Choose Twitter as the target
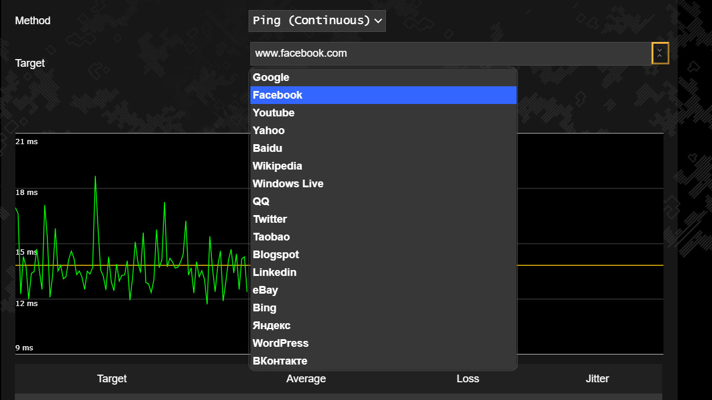Viewport: 712px width, 400px height. point(383,219)
